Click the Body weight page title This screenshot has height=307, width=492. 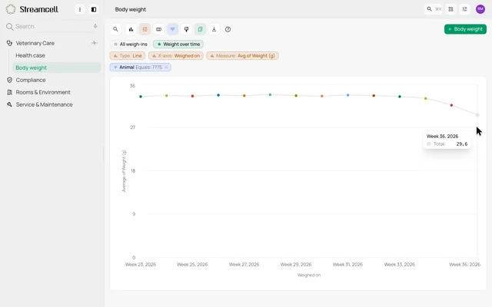(x=131, y=9)
